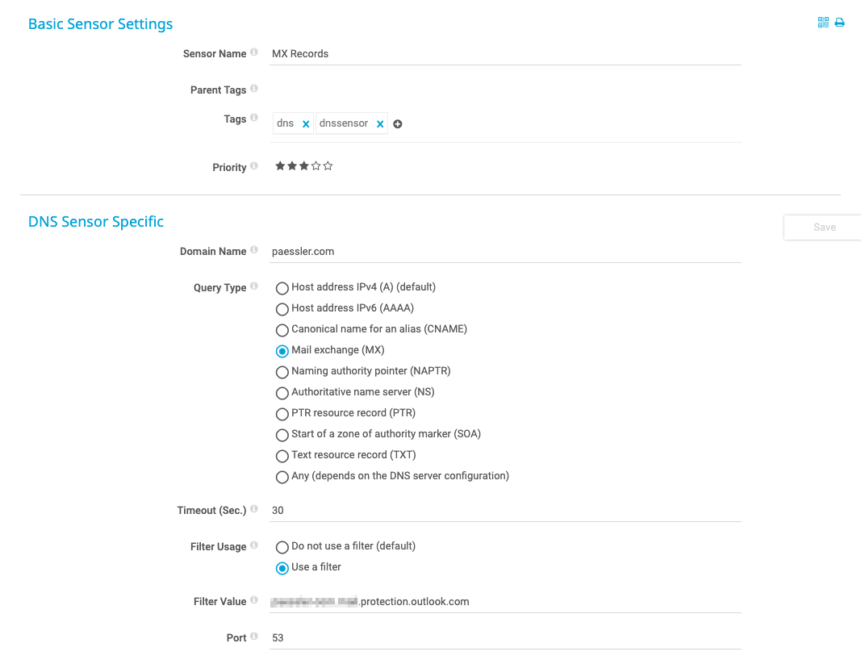The height and width of the screenshot is (660, 861).
Task: Click Sensor Name help info icon
Action: (x=254, y=52)
